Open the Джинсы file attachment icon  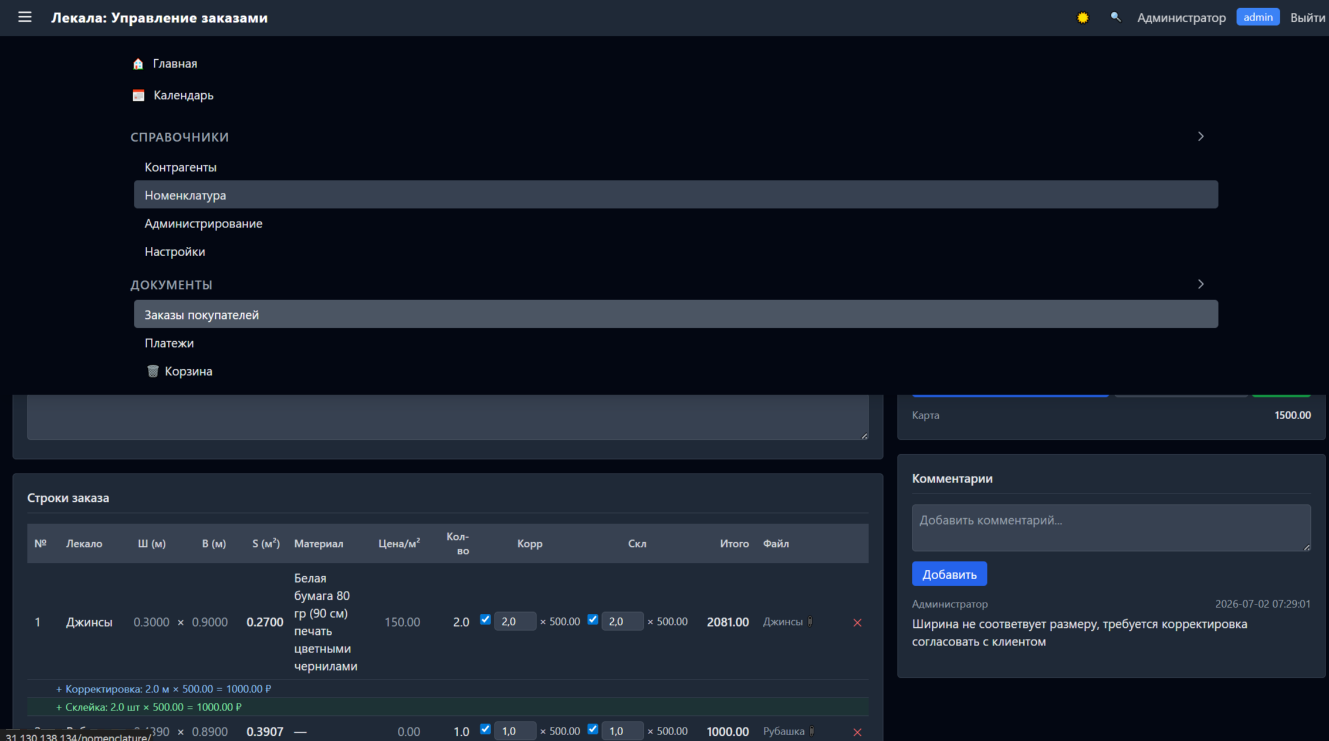pos(810,621)
